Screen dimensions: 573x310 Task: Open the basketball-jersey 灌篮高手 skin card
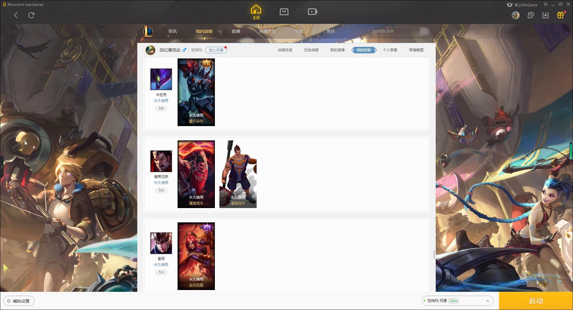(238, 174)
